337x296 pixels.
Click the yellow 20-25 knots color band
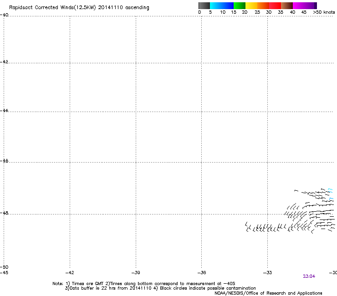[251, 5]
